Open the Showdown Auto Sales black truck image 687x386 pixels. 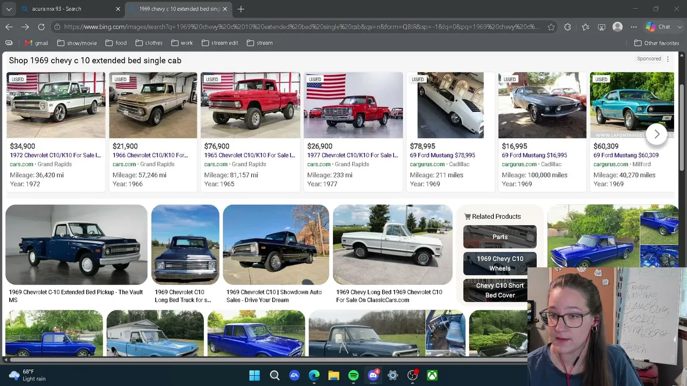pos(276,244)
